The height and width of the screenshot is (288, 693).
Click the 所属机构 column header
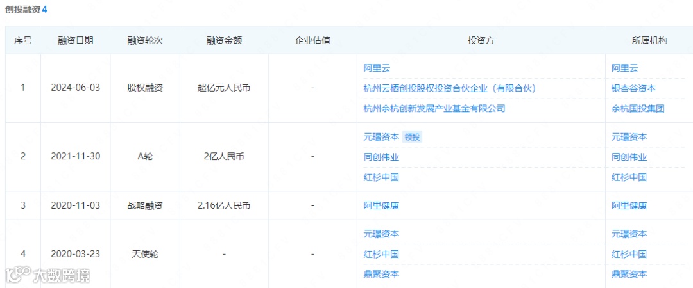tap(649, 40)
